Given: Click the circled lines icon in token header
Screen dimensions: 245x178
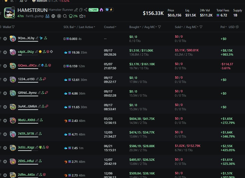Looking at the screenshot, I should tap(59, 16).
